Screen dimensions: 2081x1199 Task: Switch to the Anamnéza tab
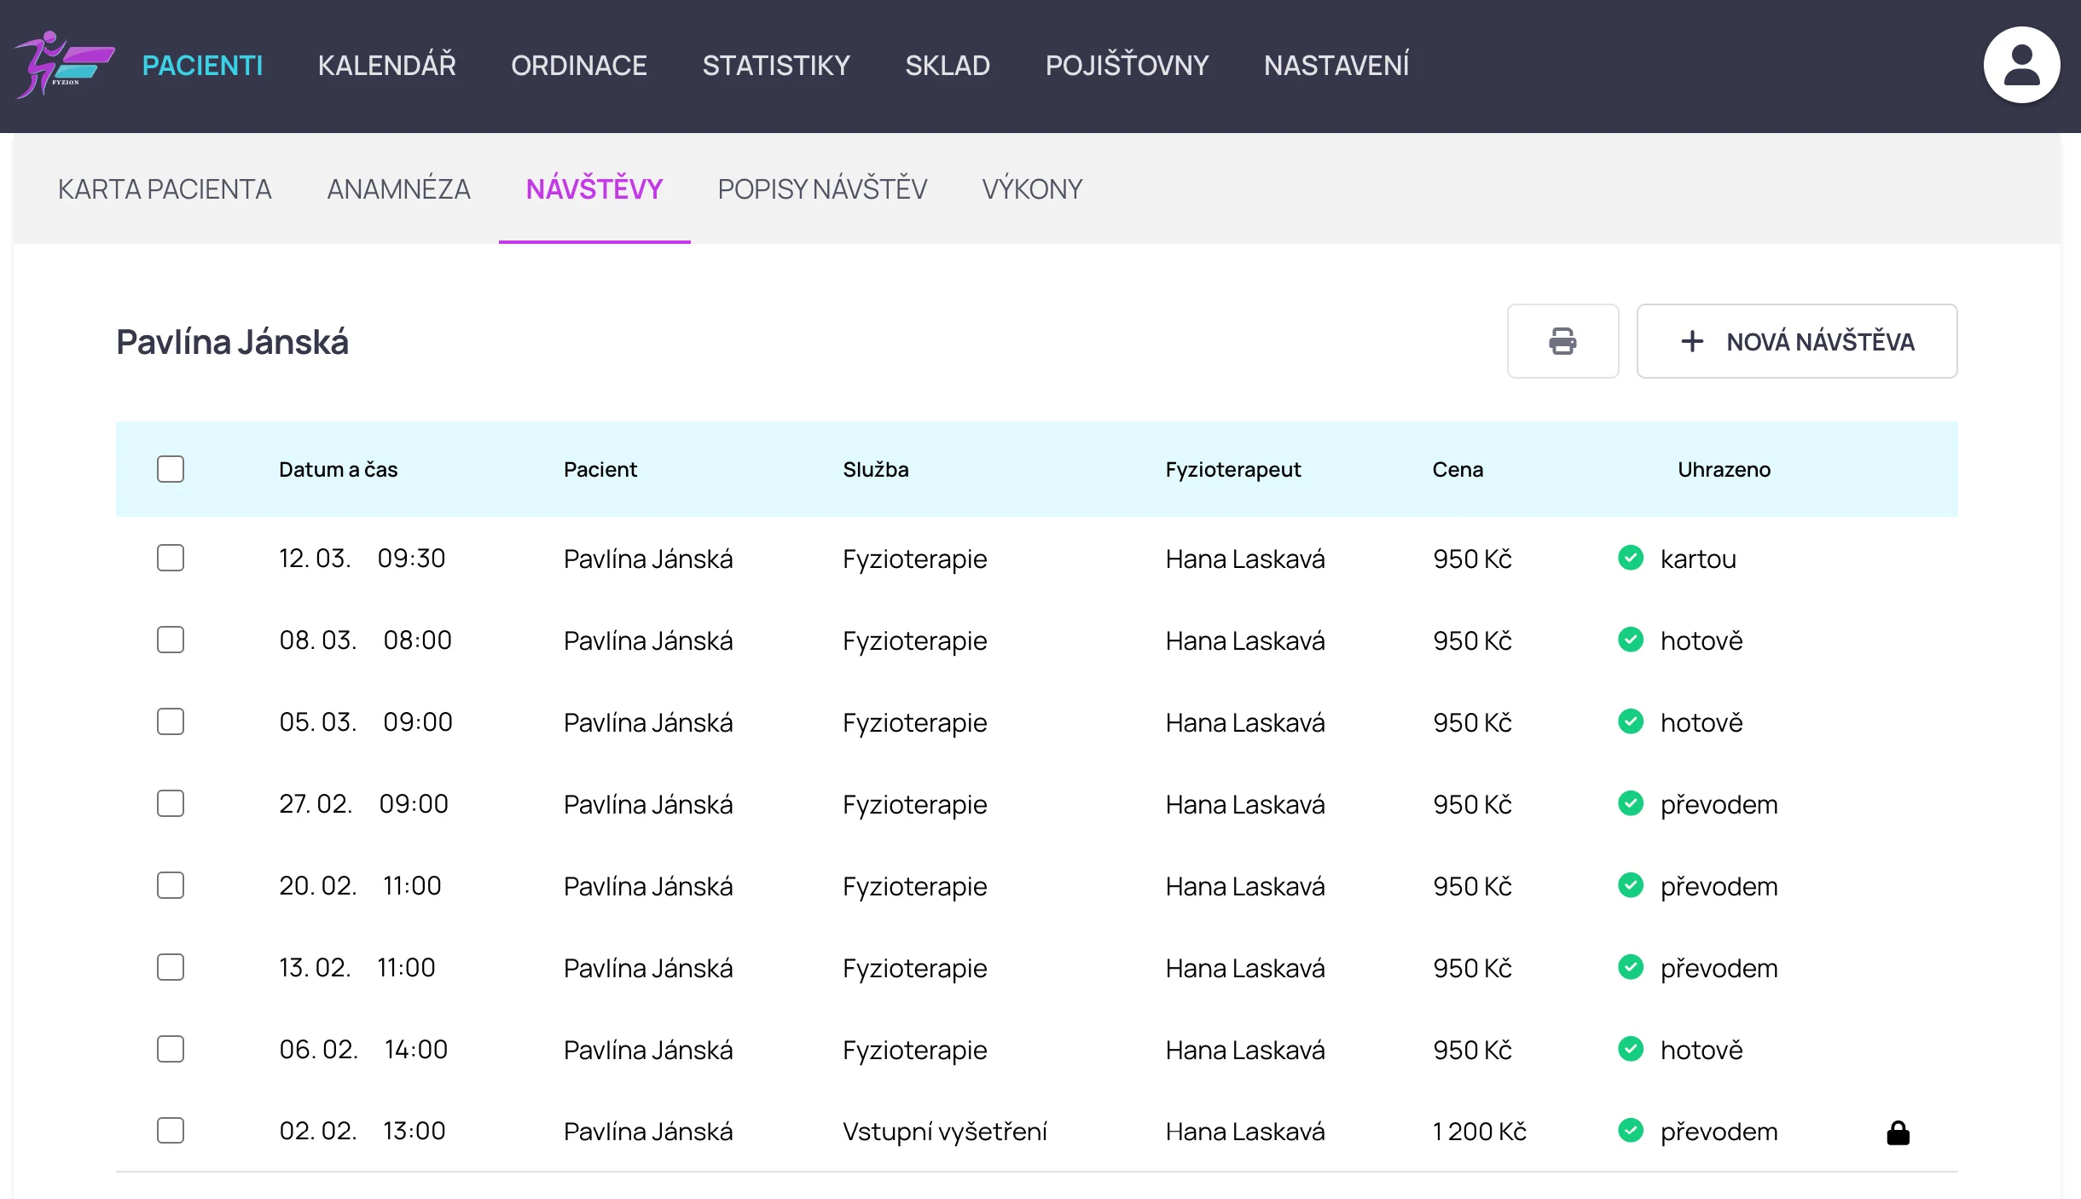(x=398, y=188)
